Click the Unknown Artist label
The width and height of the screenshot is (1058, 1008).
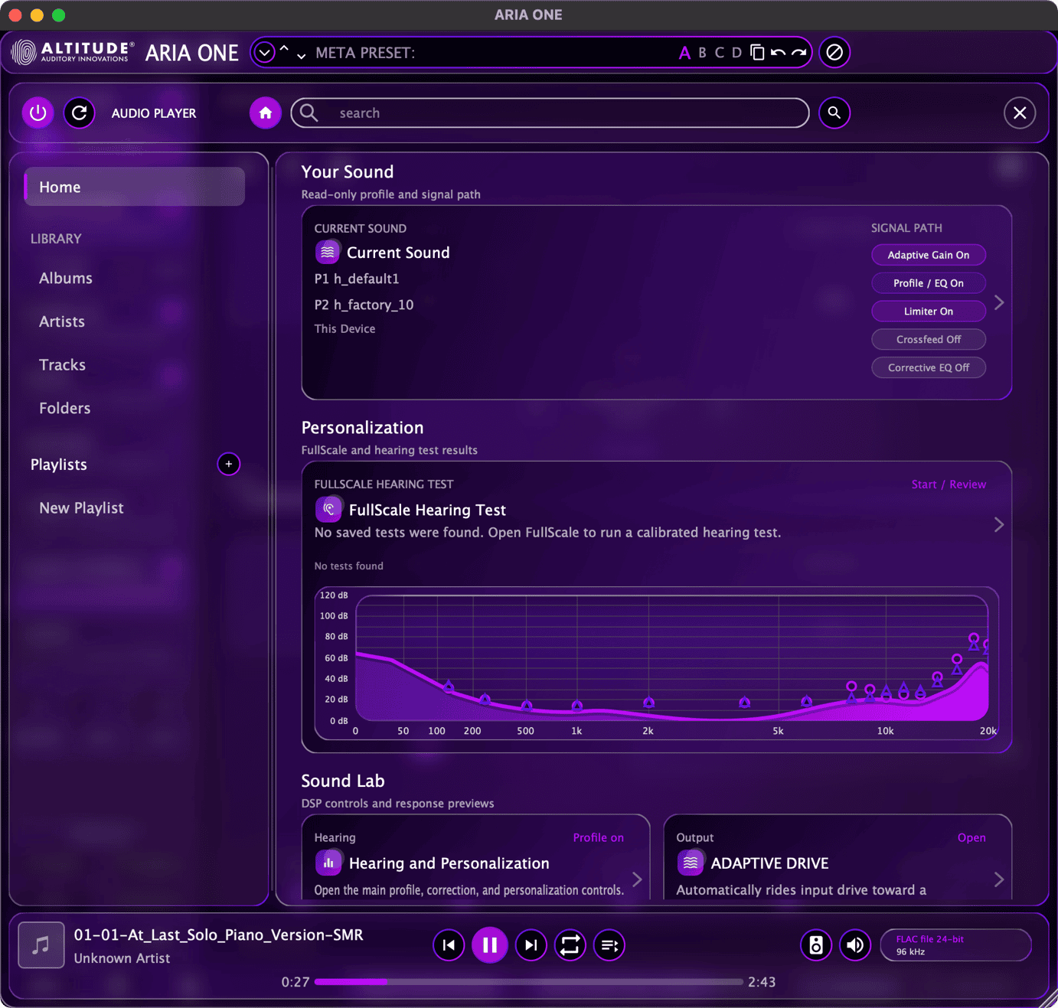[x=122, y=958]
